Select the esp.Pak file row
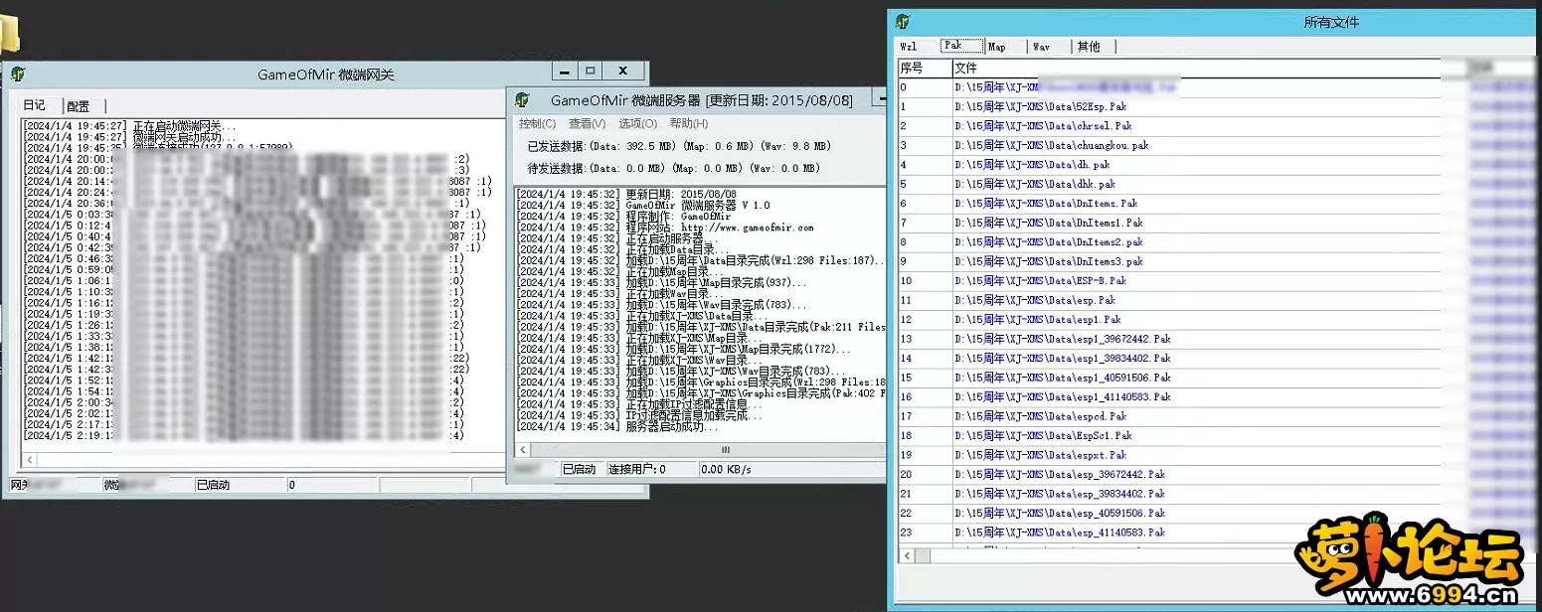 (x=1168, y=300)
